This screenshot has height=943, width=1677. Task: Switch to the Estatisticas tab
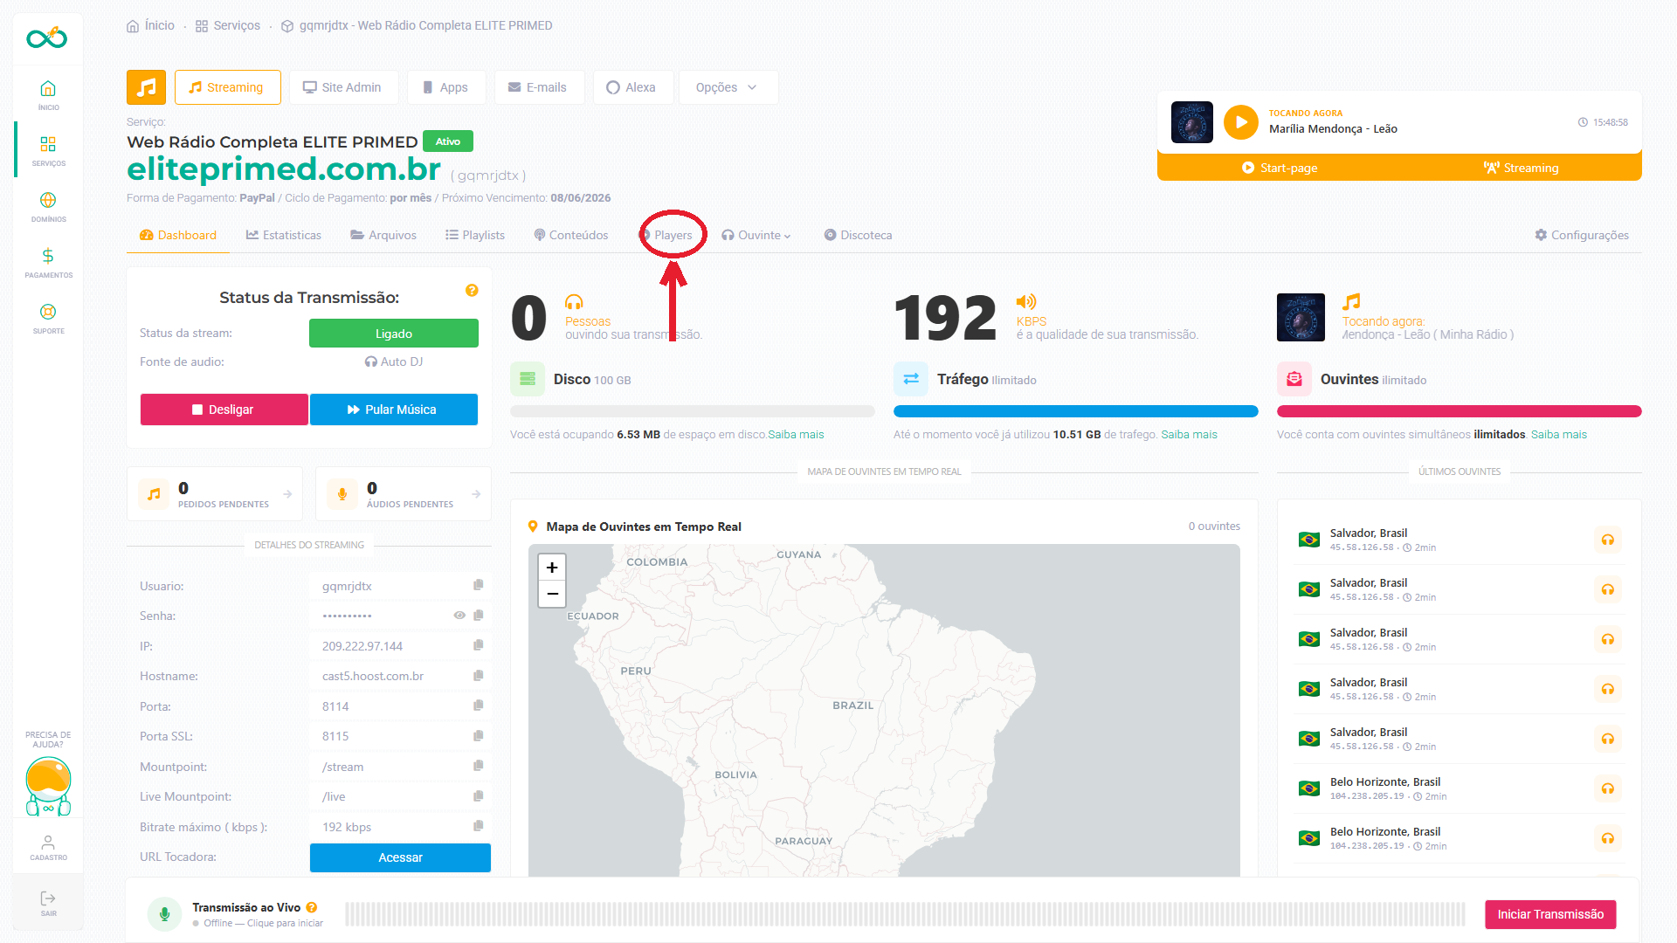tap(284, 235)
